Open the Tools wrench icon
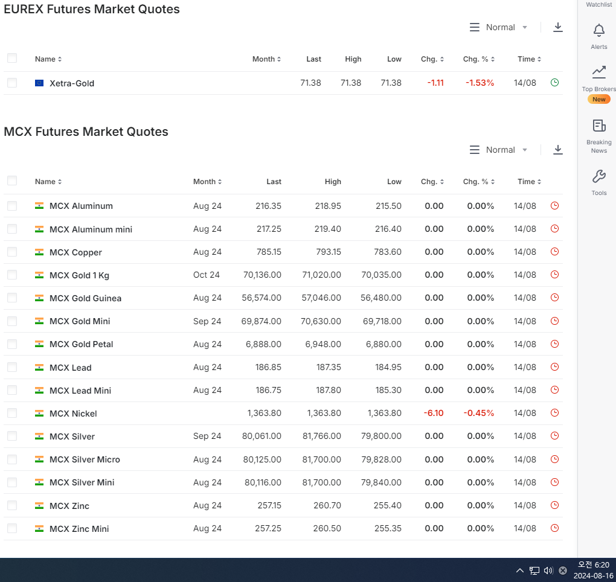 coord(598,176)
